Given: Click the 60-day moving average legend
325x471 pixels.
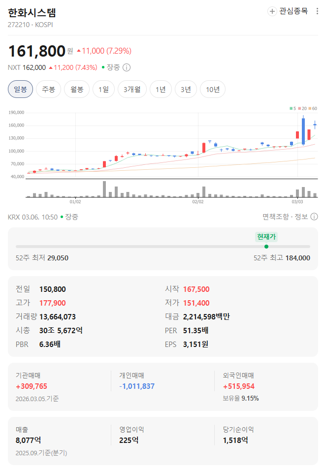Looking at the screenshot, I should pyautogui.click(x=313, y=108).
